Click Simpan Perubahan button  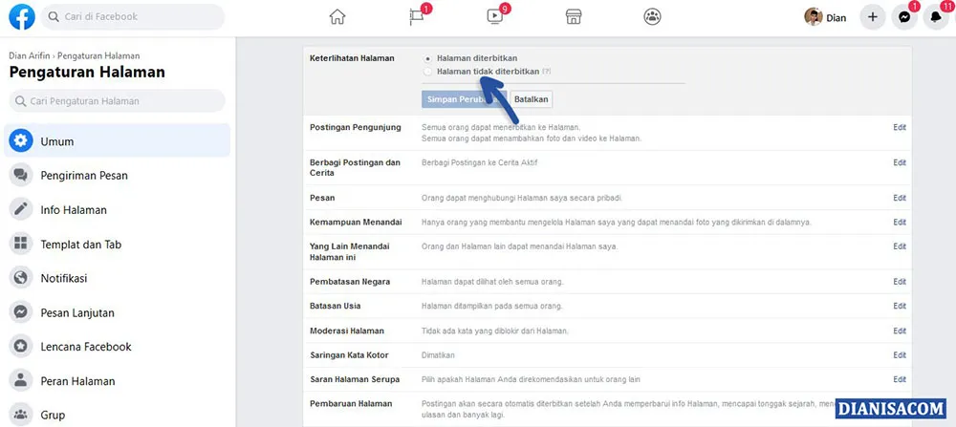[464, 99]
